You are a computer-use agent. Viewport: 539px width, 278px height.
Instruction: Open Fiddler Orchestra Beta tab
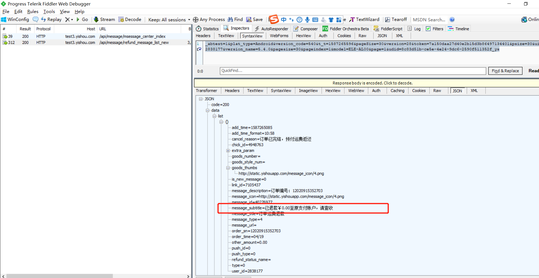point(346,29)
